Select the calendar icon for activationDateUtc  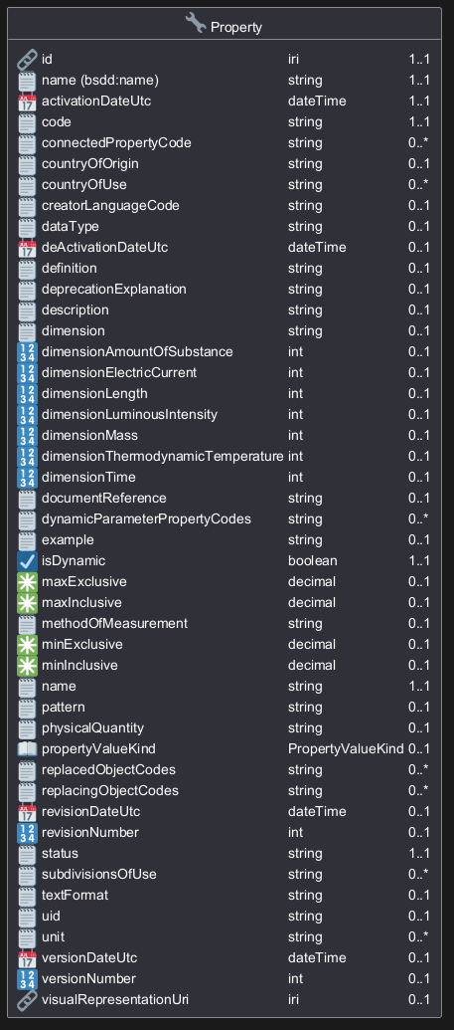click(x=27, y=102)
